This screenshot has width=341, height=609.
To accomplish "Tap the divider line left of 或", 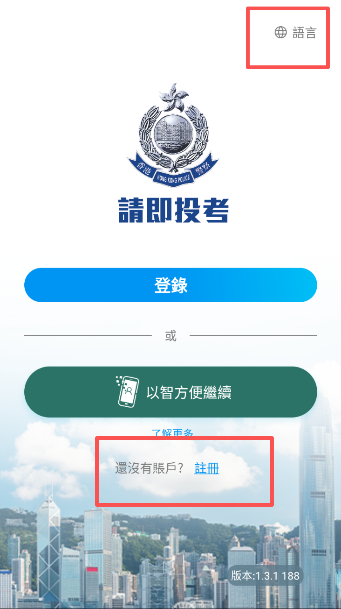I will coord(88,335).
